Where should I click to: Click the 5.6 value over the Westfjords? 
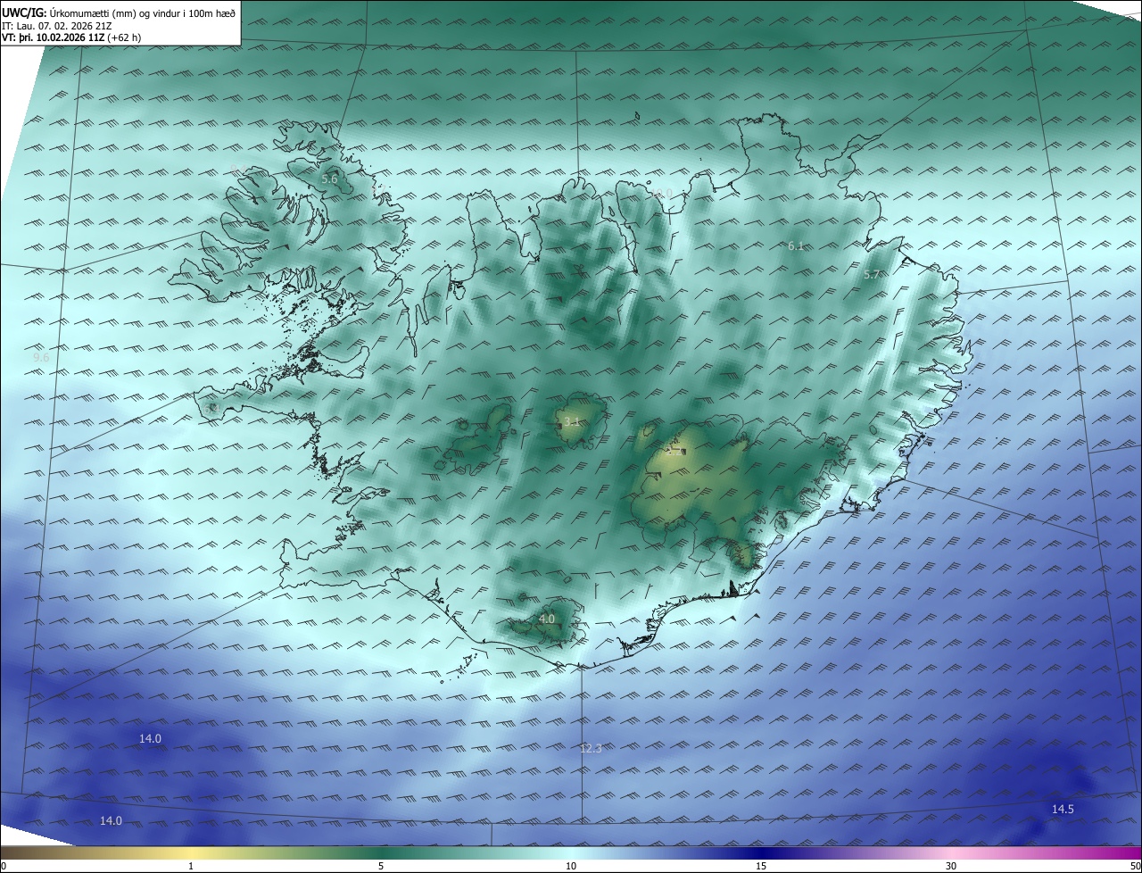click(329, 179)
